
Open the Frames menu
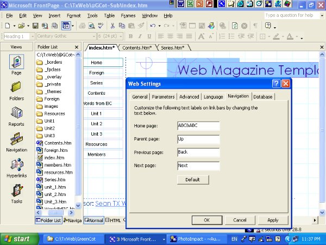(128, 16)
